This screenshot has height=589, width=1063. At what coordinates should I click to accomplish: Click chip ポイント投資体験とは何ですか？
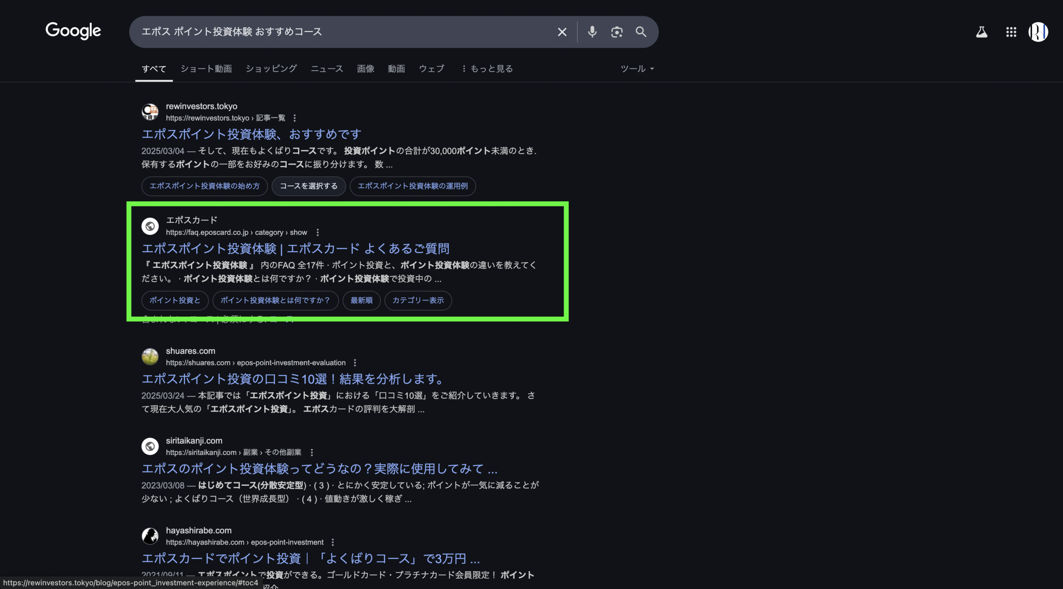(x=275, y=300)
